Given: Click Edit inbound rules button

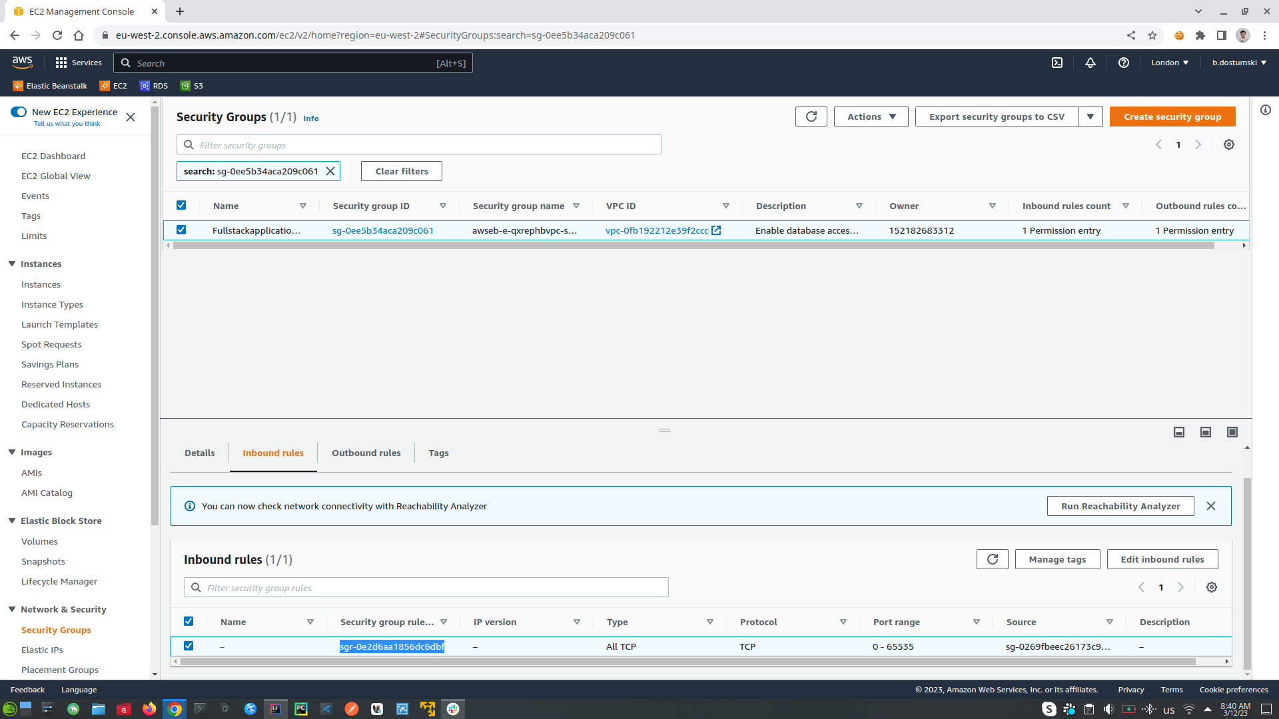Looking at the screenshot, I should tap(1162, 559).
